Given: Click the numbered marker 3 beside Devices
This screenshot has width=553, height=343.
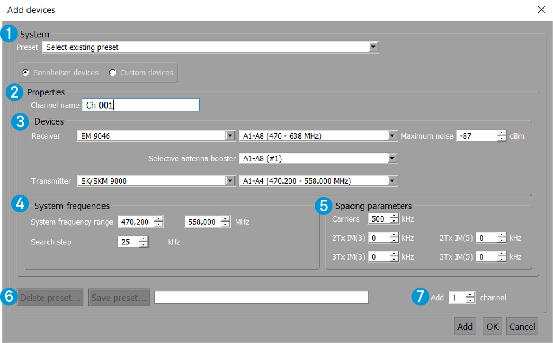Looking at the screenshot, I should click(x=19, y=122).
